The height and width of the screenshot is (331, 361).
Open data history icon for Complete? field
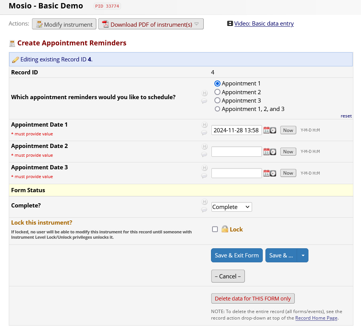(x=204, y=202)
